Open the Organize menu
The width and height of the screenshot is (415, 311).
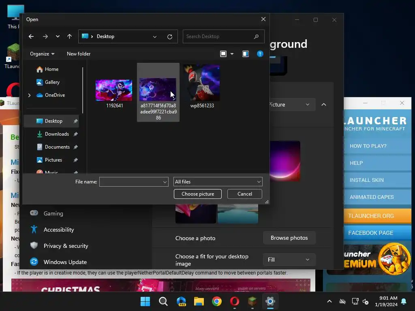[42, 54]
